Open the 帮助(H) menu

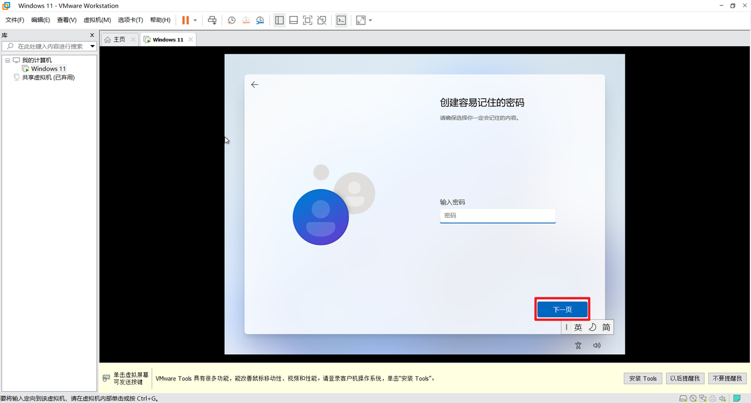click(x=160, y=20)
